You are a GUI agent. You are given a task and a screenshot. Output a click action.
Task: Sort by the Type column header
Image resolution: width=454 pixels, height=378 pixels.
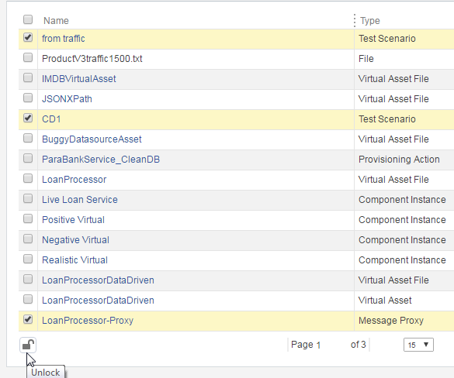point(369,21)
